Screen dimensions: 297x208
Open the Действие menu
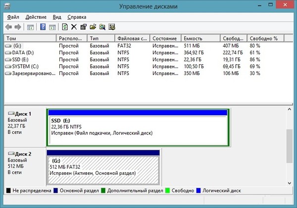(36, 17)
